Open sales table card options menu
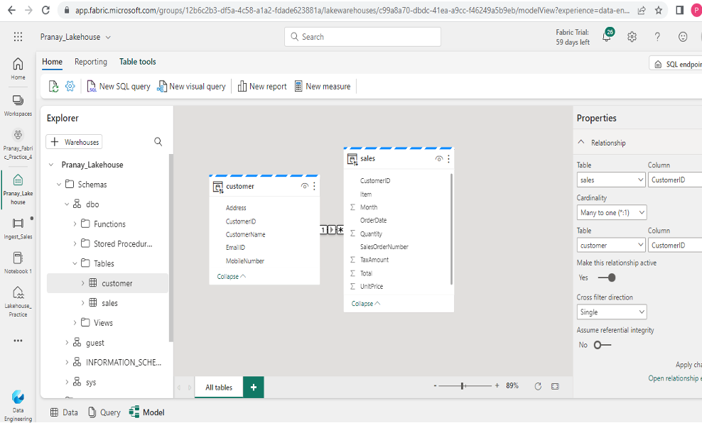The width and height of the screenshot is (702, 423). (x=448, y=159)
